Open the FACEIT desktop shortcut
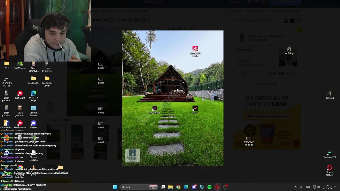This screenshot has height=191, width=340. pos(195,110)
